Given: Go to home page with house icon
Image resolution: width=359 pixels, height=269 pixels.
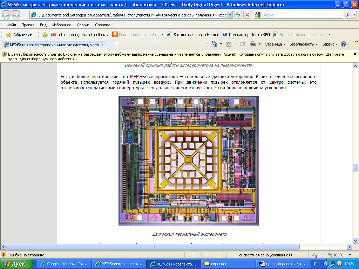Looking at the screenshot, I should pyautogui.click(x=214, y=44).
